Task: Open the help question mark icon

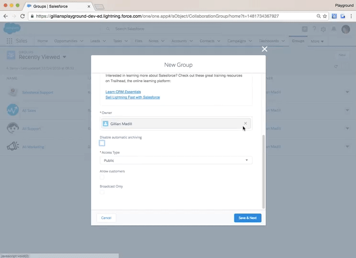Action: coord(314,29)
